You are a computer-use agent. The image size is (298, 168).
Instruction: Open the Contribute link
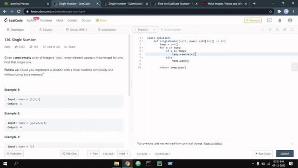163,154
